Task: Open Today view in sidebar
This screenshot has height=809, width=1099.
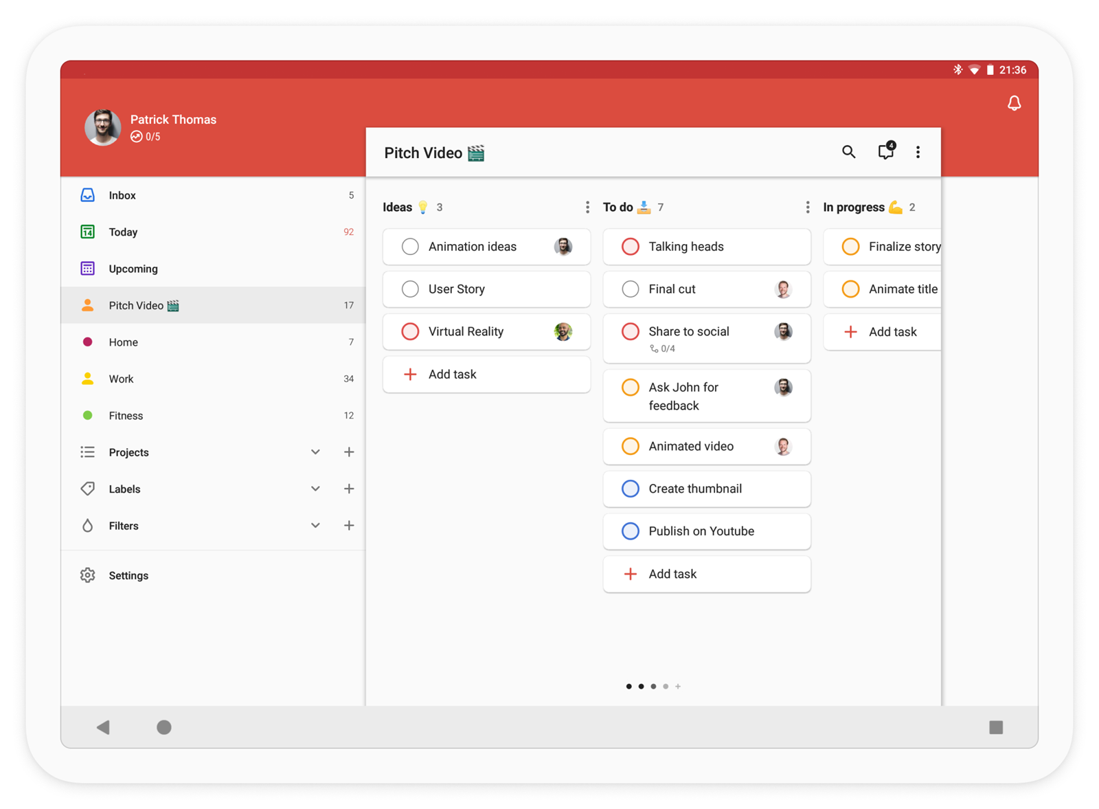Action: [213, 232]
